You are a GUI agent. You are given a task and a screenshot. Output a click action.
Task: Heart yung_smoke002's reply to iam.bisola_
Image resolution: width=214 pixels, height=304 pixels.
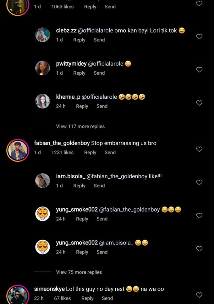tap(199, 249)
